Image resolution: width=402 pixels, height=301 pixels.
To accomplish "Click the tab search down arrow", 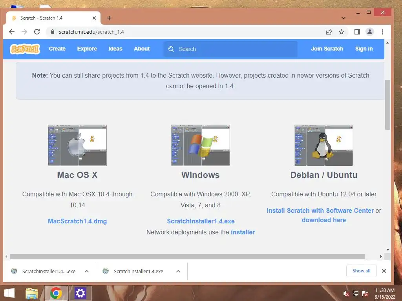I will 344,18.
